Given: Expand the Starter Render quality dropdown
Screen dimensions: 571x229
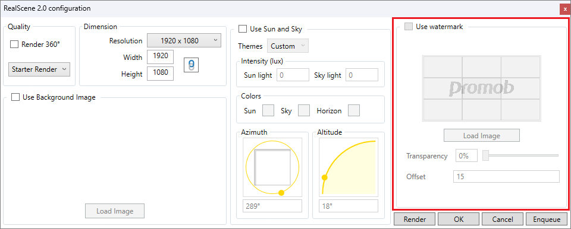Looking at the screenshot, I should (x=39, y=69).
